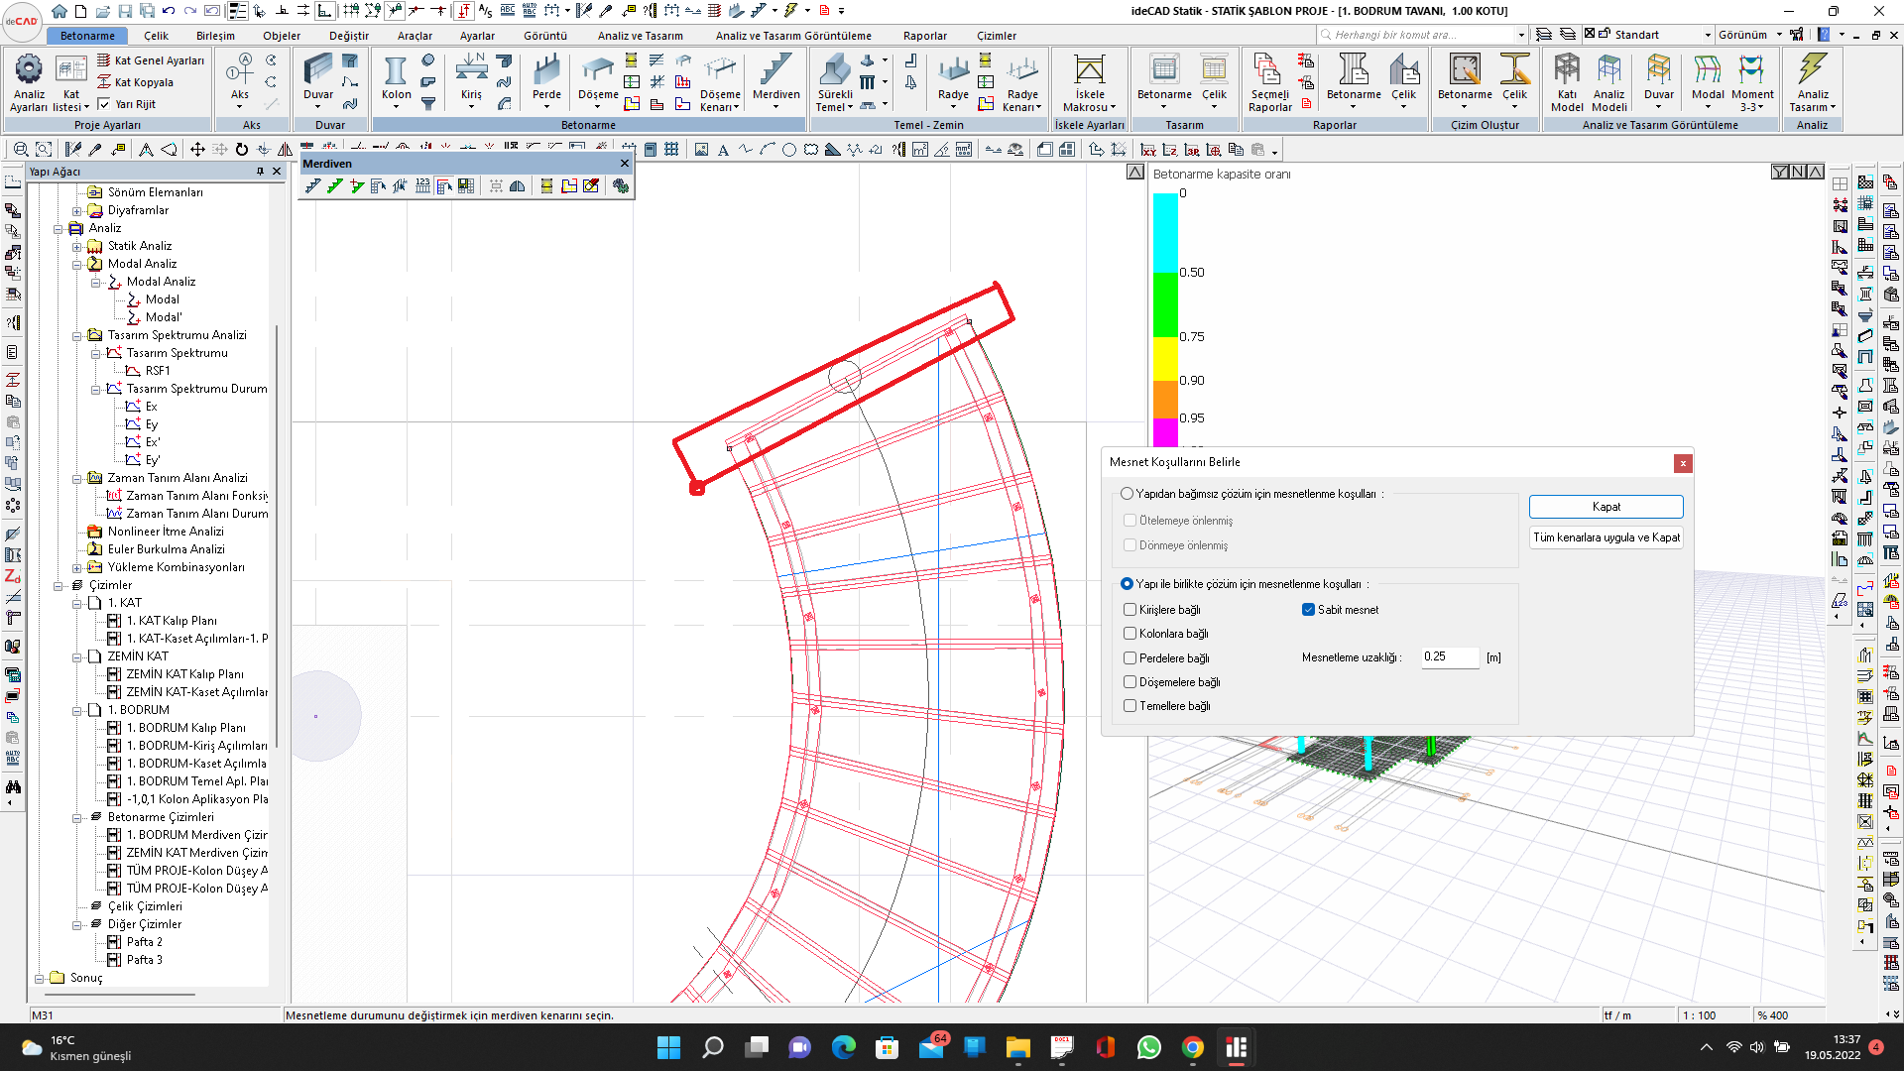Open WhatsApp from taskbar
This screenshot has width=1904, height=1071.
(x=1149, y=1047)
